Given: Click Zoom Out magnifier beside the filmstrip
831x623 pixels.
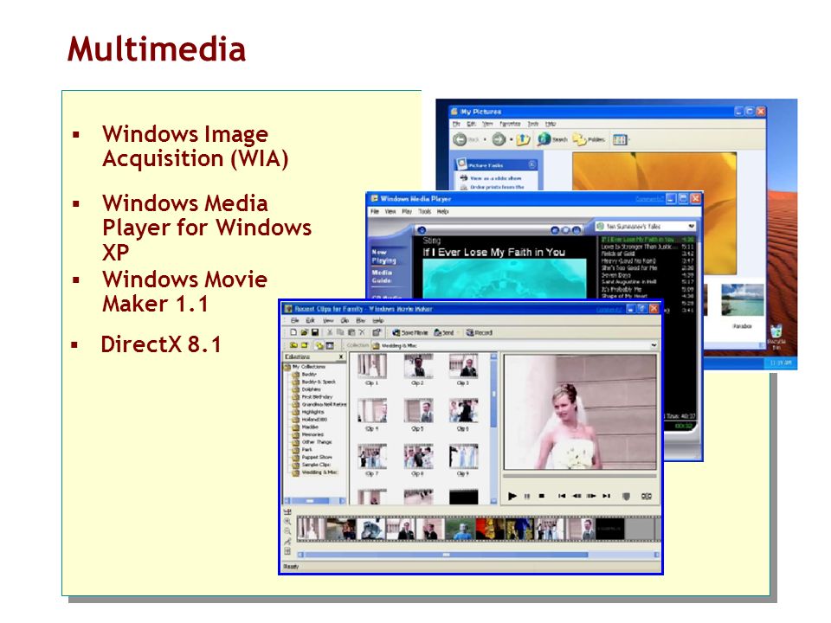Looking at the screenshot, I should pyautogui.click(x=287, y=531).
